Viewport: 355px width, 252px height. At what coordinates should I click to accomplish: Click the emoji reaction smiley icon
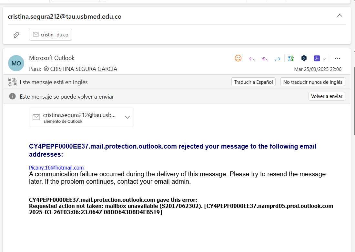(238, 58)
